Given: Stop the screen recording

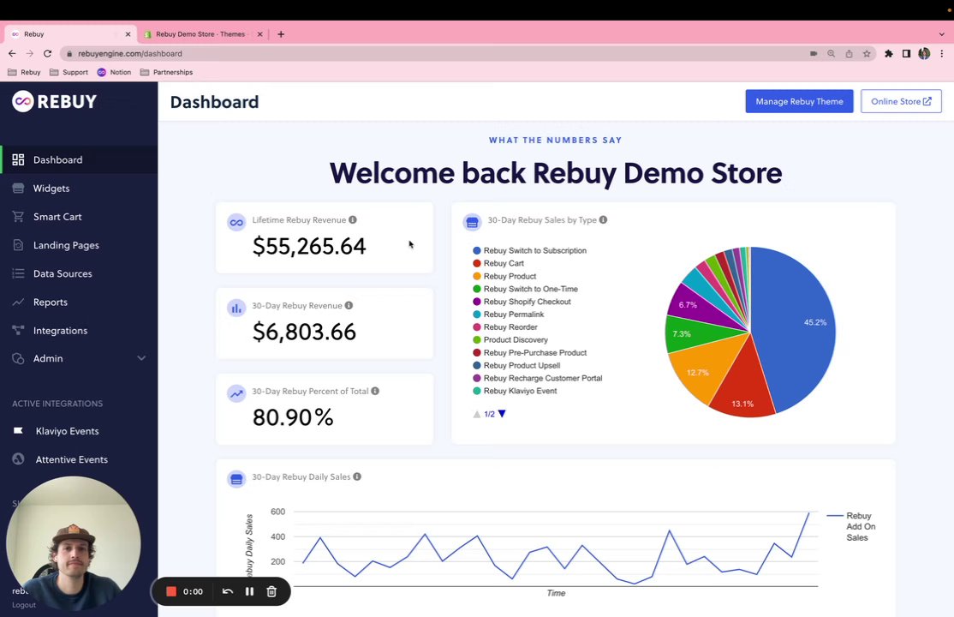Looking at the screenshot, I should point(171,591).
